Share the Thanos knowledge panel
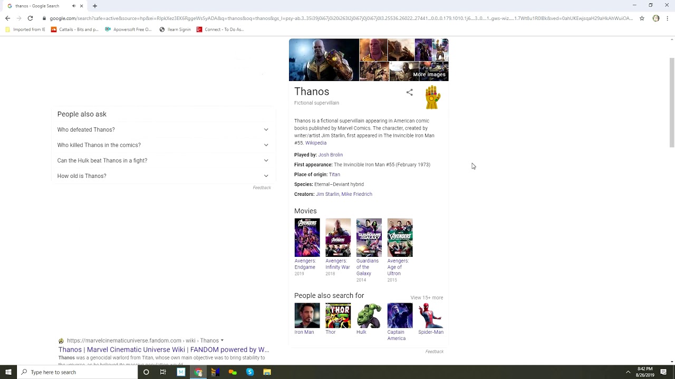The height and width of the screenshot is (379, 675). tap(410, 92)
